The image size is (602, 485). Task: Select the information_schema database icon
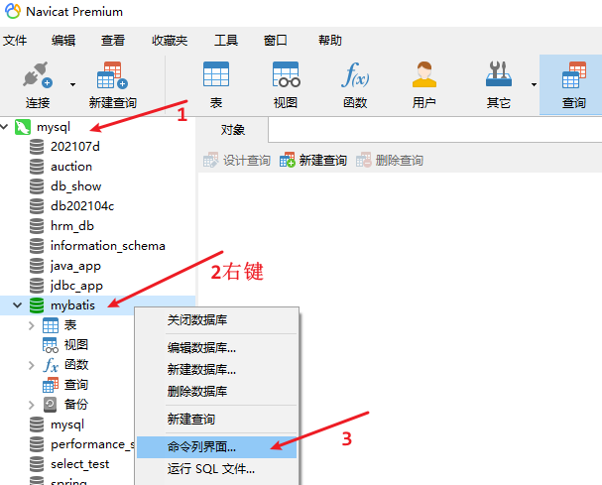pyautogui.click(x=37, y=246)
